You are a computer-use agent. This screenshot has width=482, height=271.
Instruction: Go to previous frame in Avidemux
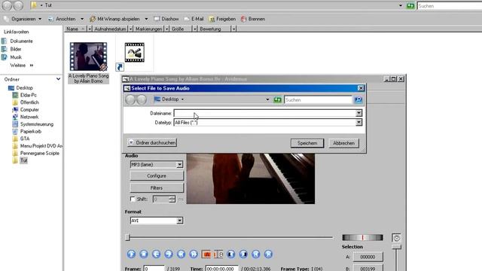(156, 254)
